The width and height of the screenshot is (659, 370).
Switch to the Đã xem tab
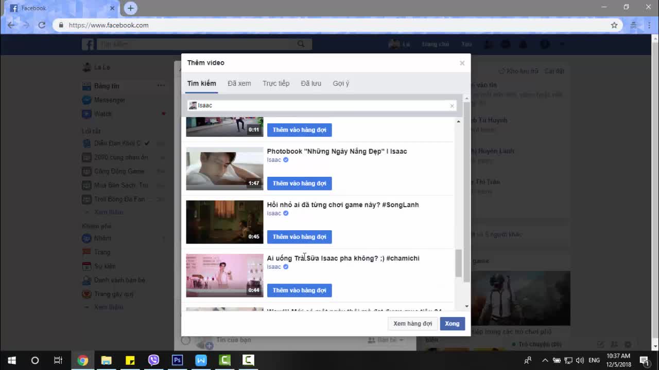tap(239, 83)
